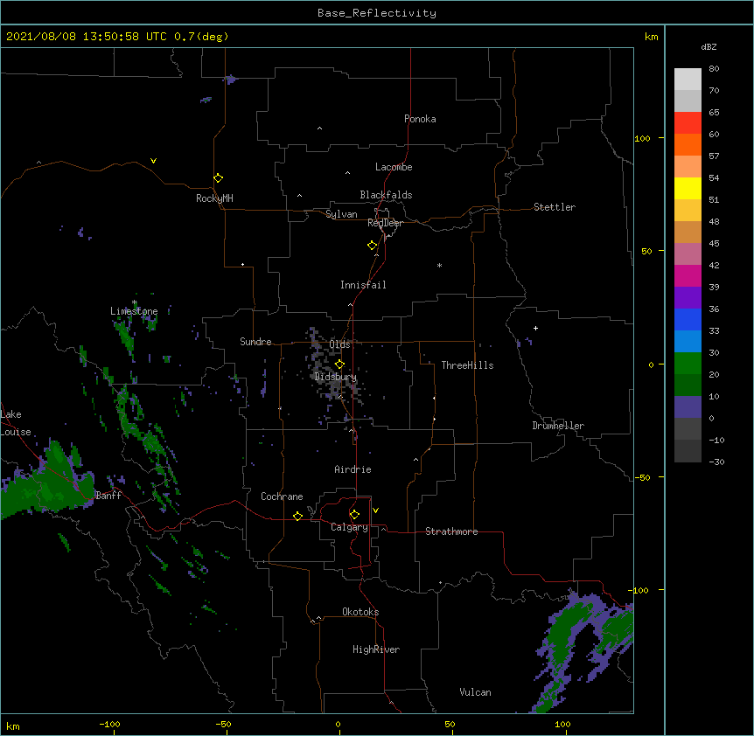Select the white plus marker north of Drumheller
This screenshot has width=754, height=736.
point(535,328)
